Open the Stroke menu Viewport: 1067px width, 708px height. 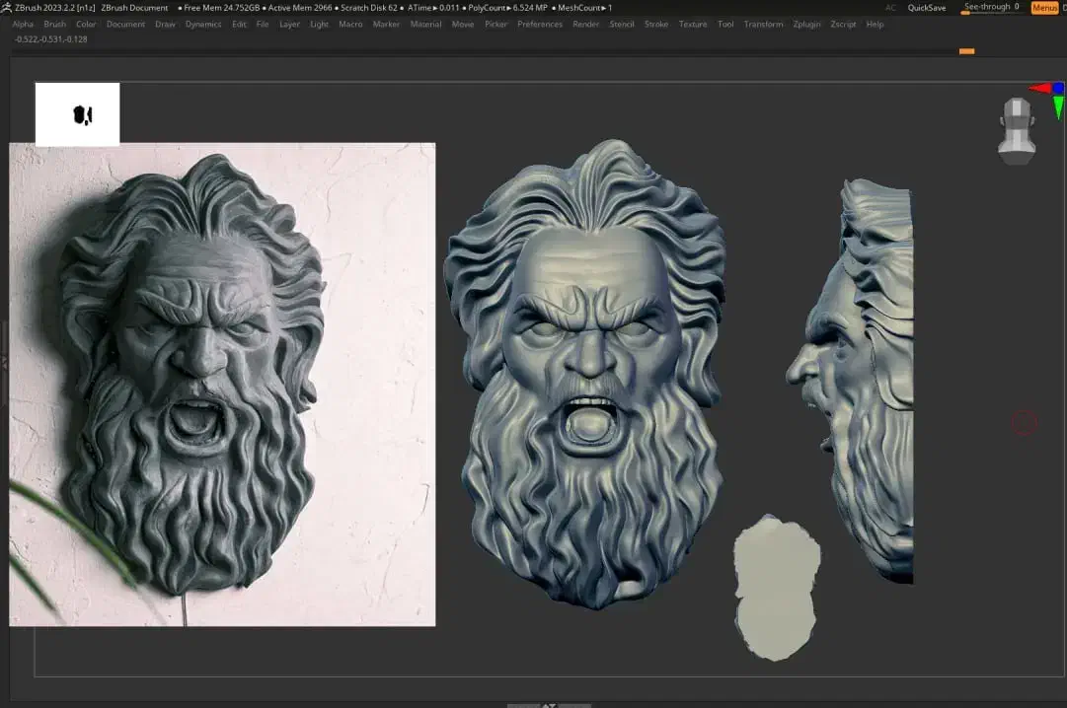656,24
